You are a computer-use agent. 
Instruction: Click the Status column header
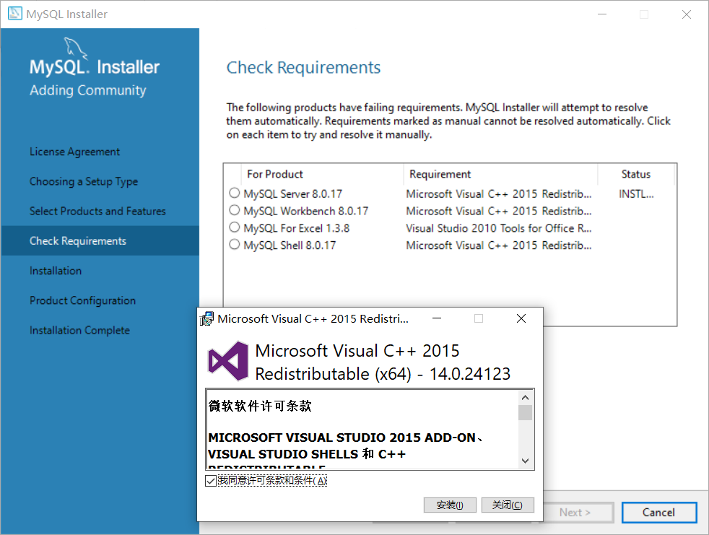[x=636, y=174]
